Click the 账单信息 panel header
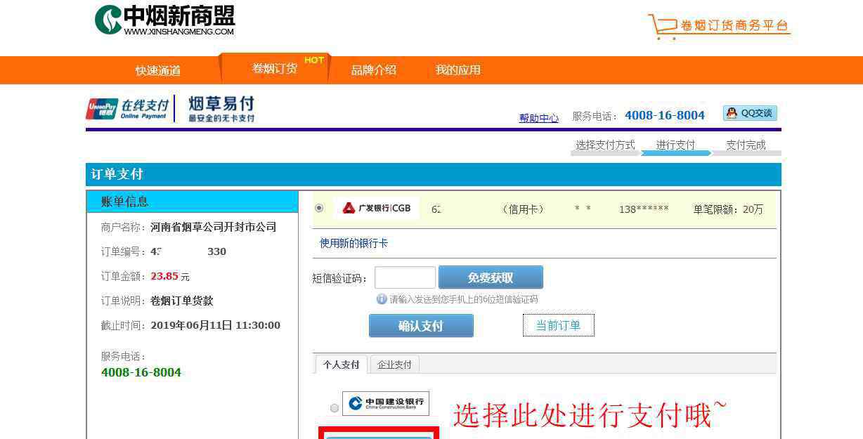 pyautogui.click(x=192, y=202)
